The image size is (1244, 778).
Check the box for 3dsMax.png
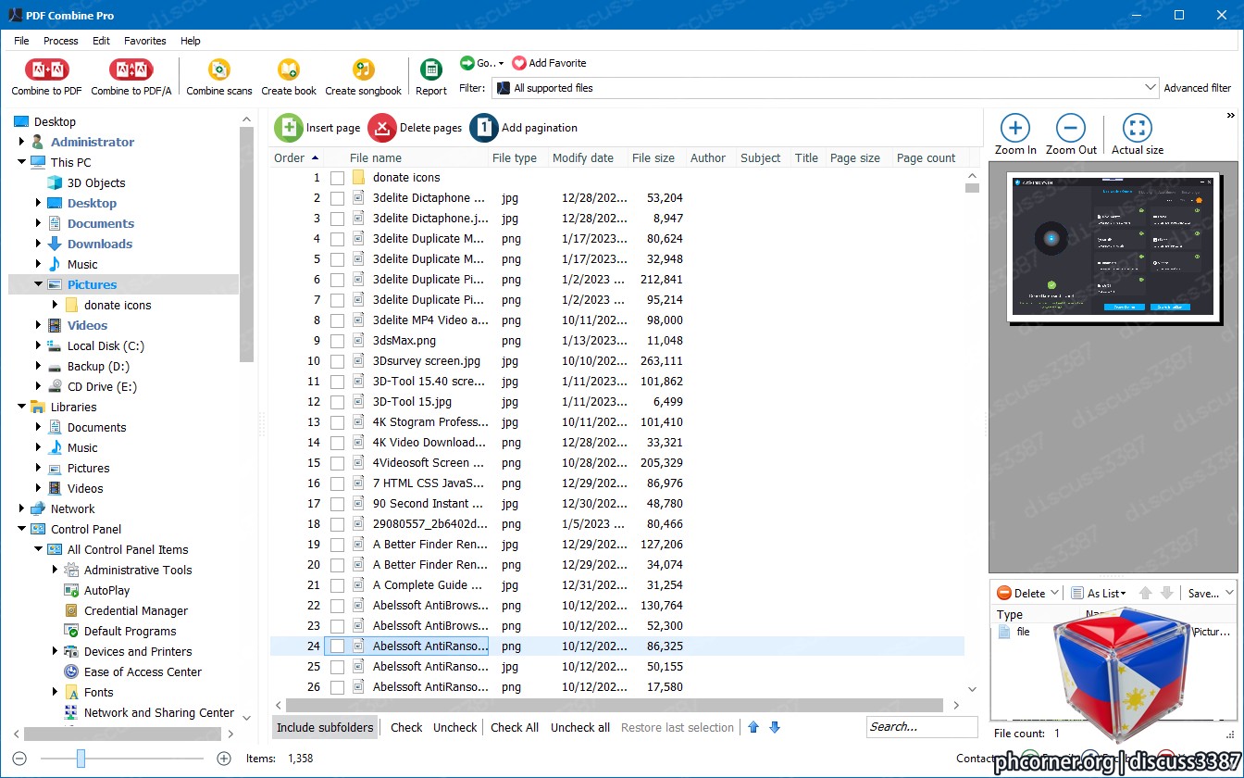click(x=337, y=341)
